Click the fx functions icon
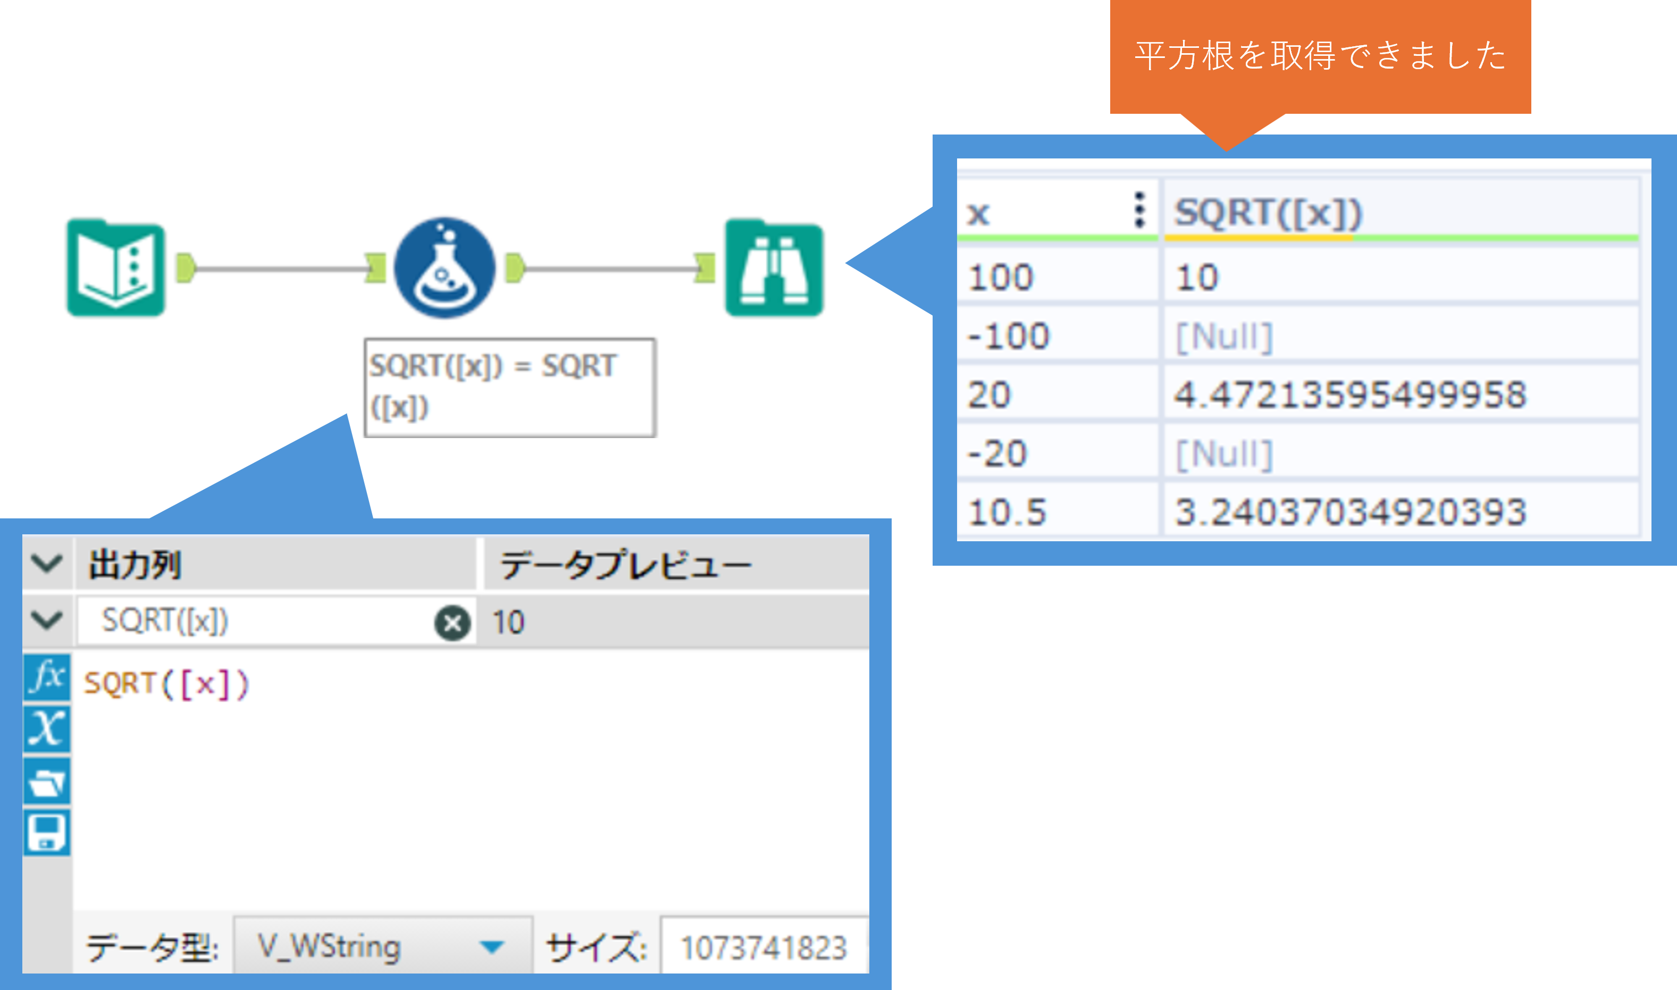1677x990 pixels. coord(47,677)
